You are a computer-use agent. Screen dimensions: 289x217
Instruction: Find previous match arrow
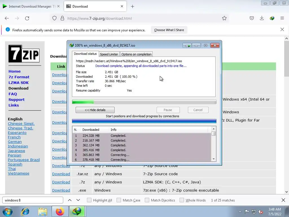[70, 200]
